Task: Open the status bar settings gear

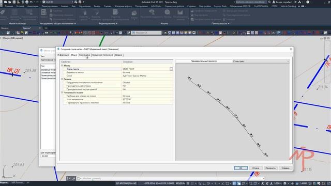Action: [x=284, y=183]
